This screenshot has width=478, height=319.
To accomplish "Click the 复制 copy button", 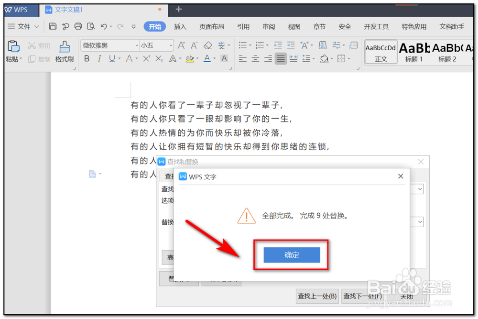I will 39,59.
